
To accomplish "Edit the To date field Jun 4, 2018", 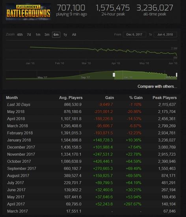I will point(165,34).
